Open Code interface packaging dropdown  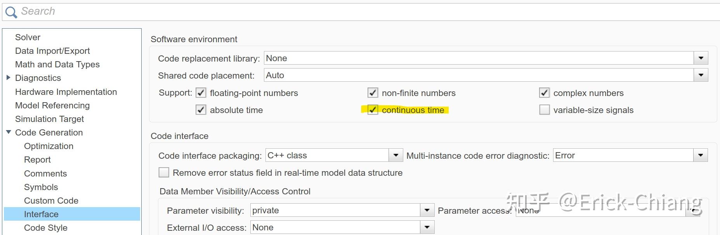click(396, 156)
